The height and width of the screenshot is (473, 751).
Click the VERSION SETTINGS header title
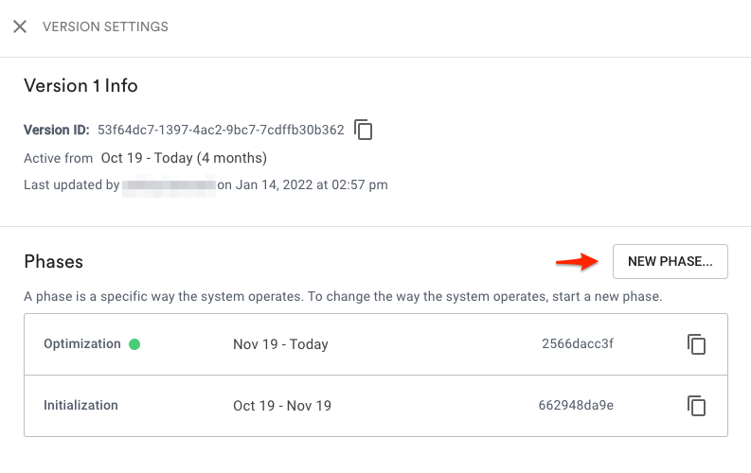tap(105, 26)
